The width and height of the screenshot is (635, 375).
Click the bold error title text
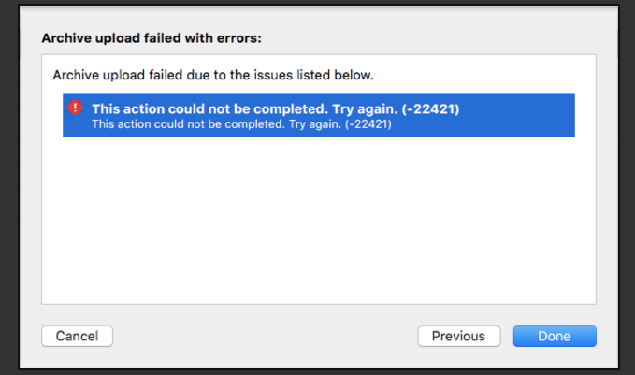coord(275,108)
